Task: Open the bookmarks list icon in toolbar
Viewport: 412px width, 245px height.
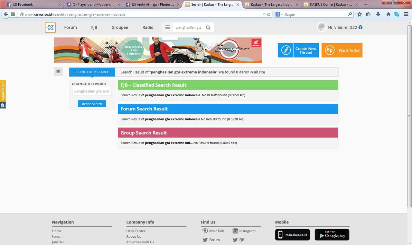Action: point(369,14)
